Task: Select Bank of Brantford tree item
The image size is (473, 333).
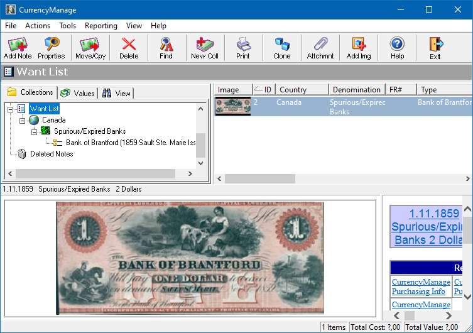Action: 131,143
